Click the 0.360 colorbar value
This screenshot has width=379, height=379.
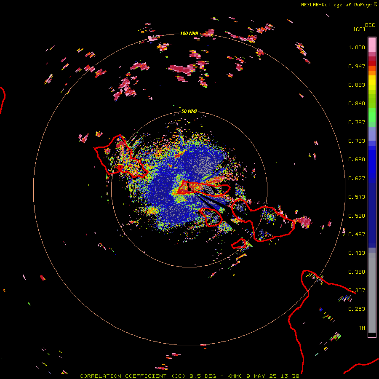(357, 272)
